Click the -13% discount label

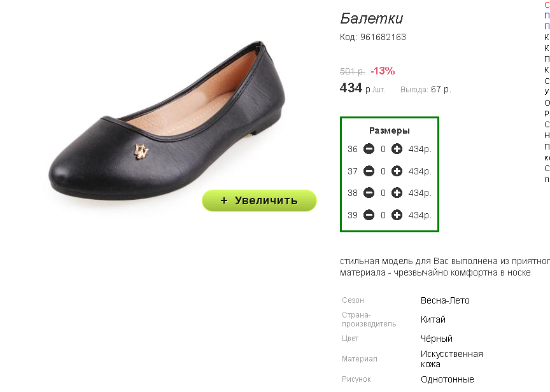point(383,71)
